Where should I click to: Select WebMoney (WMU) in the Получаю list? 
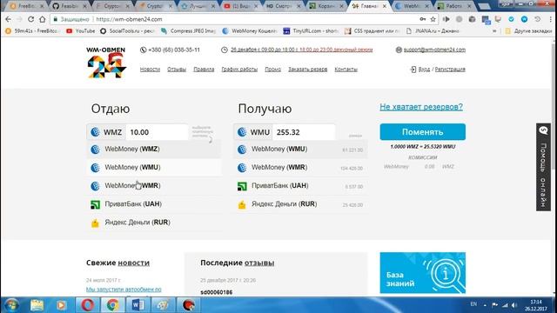300,149
